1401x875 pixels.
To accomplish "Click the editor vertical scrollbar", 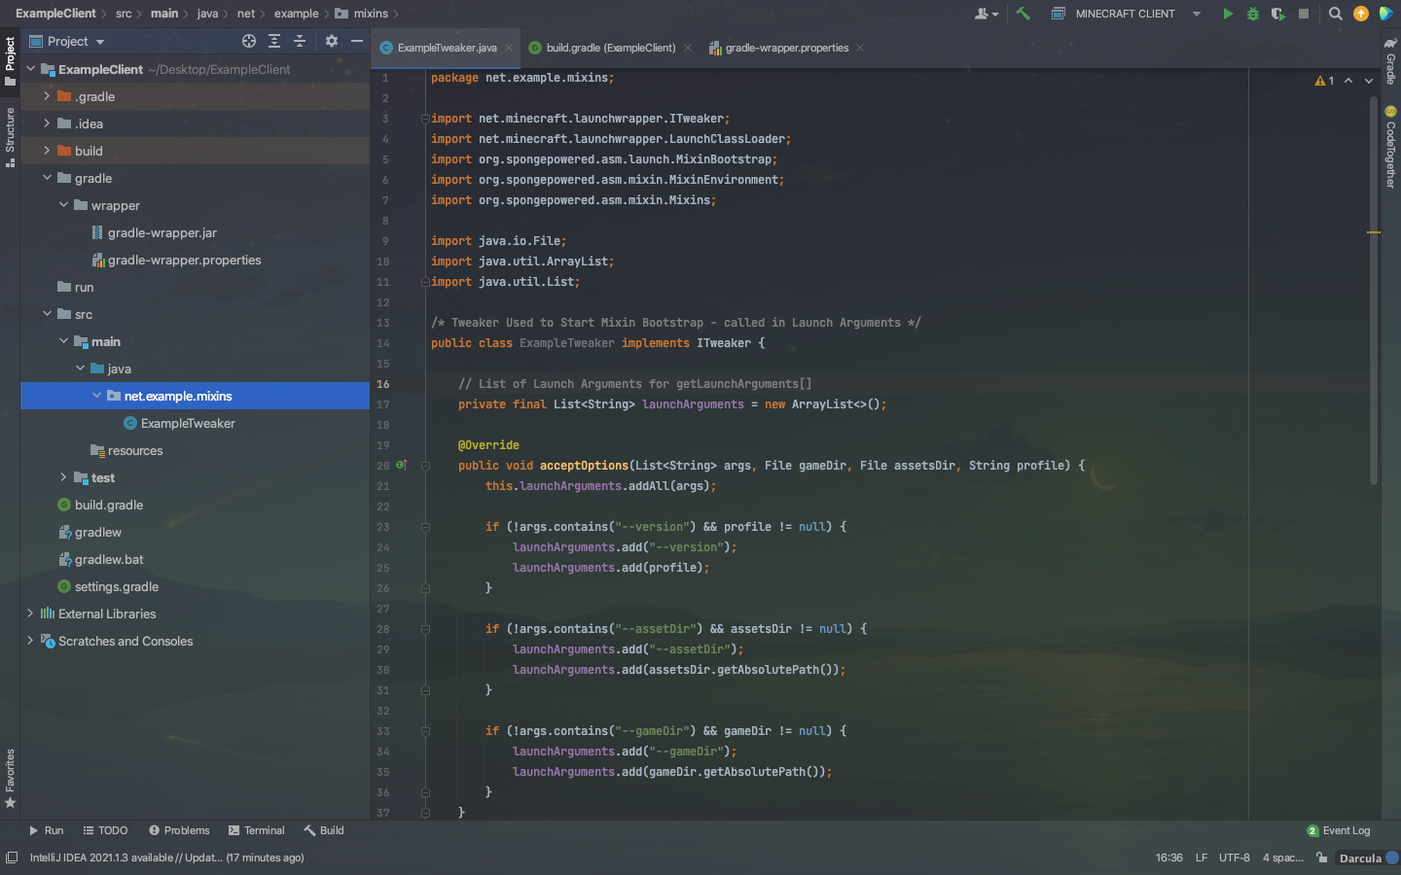I will pos(1374,292).
